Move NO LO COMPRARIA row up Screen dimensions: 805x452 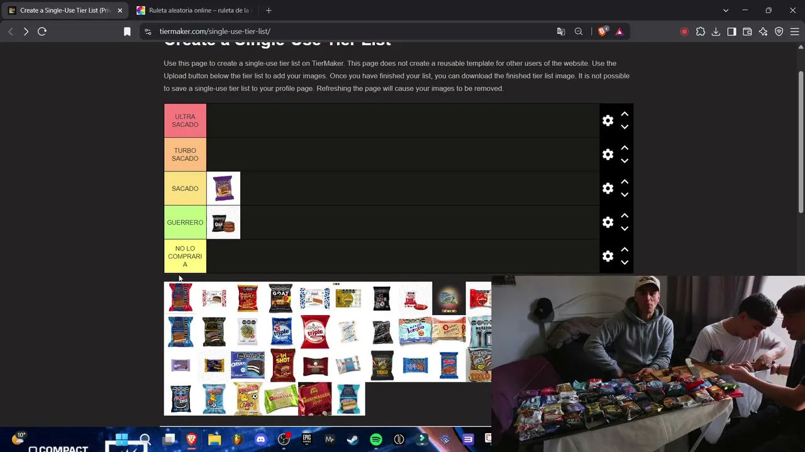(625, 250)
